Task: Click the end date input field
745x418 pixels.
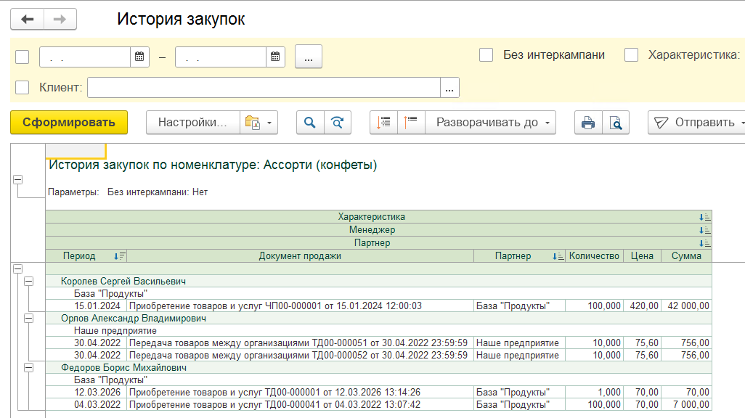Action: [221, 57]
